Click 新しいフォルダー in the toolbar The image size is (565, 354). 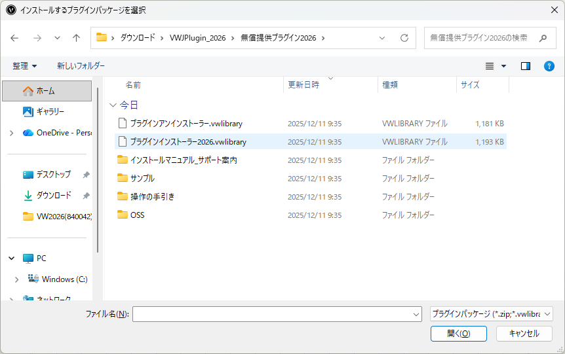coord(81,66)
